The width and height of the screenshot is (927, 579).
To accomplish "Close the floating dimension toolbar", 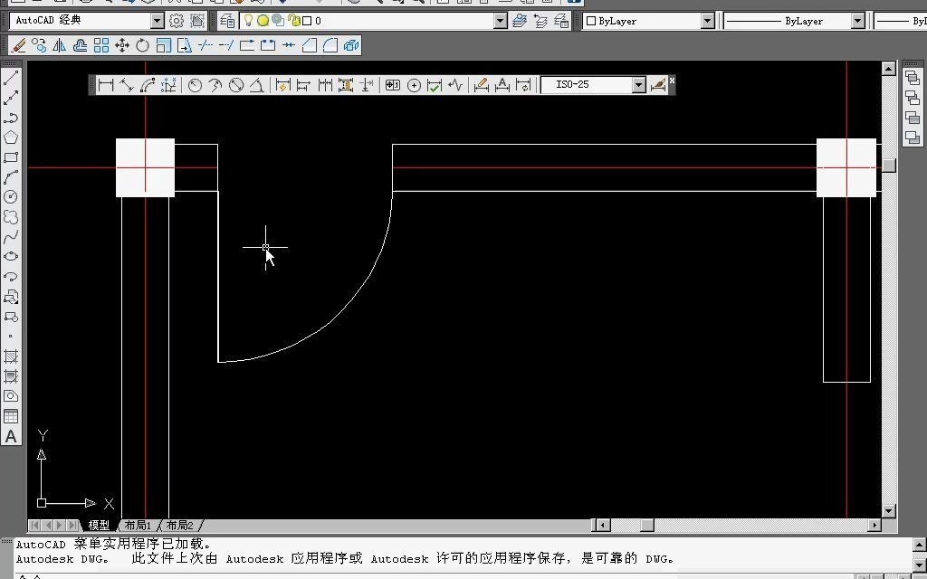I will 672,81.
